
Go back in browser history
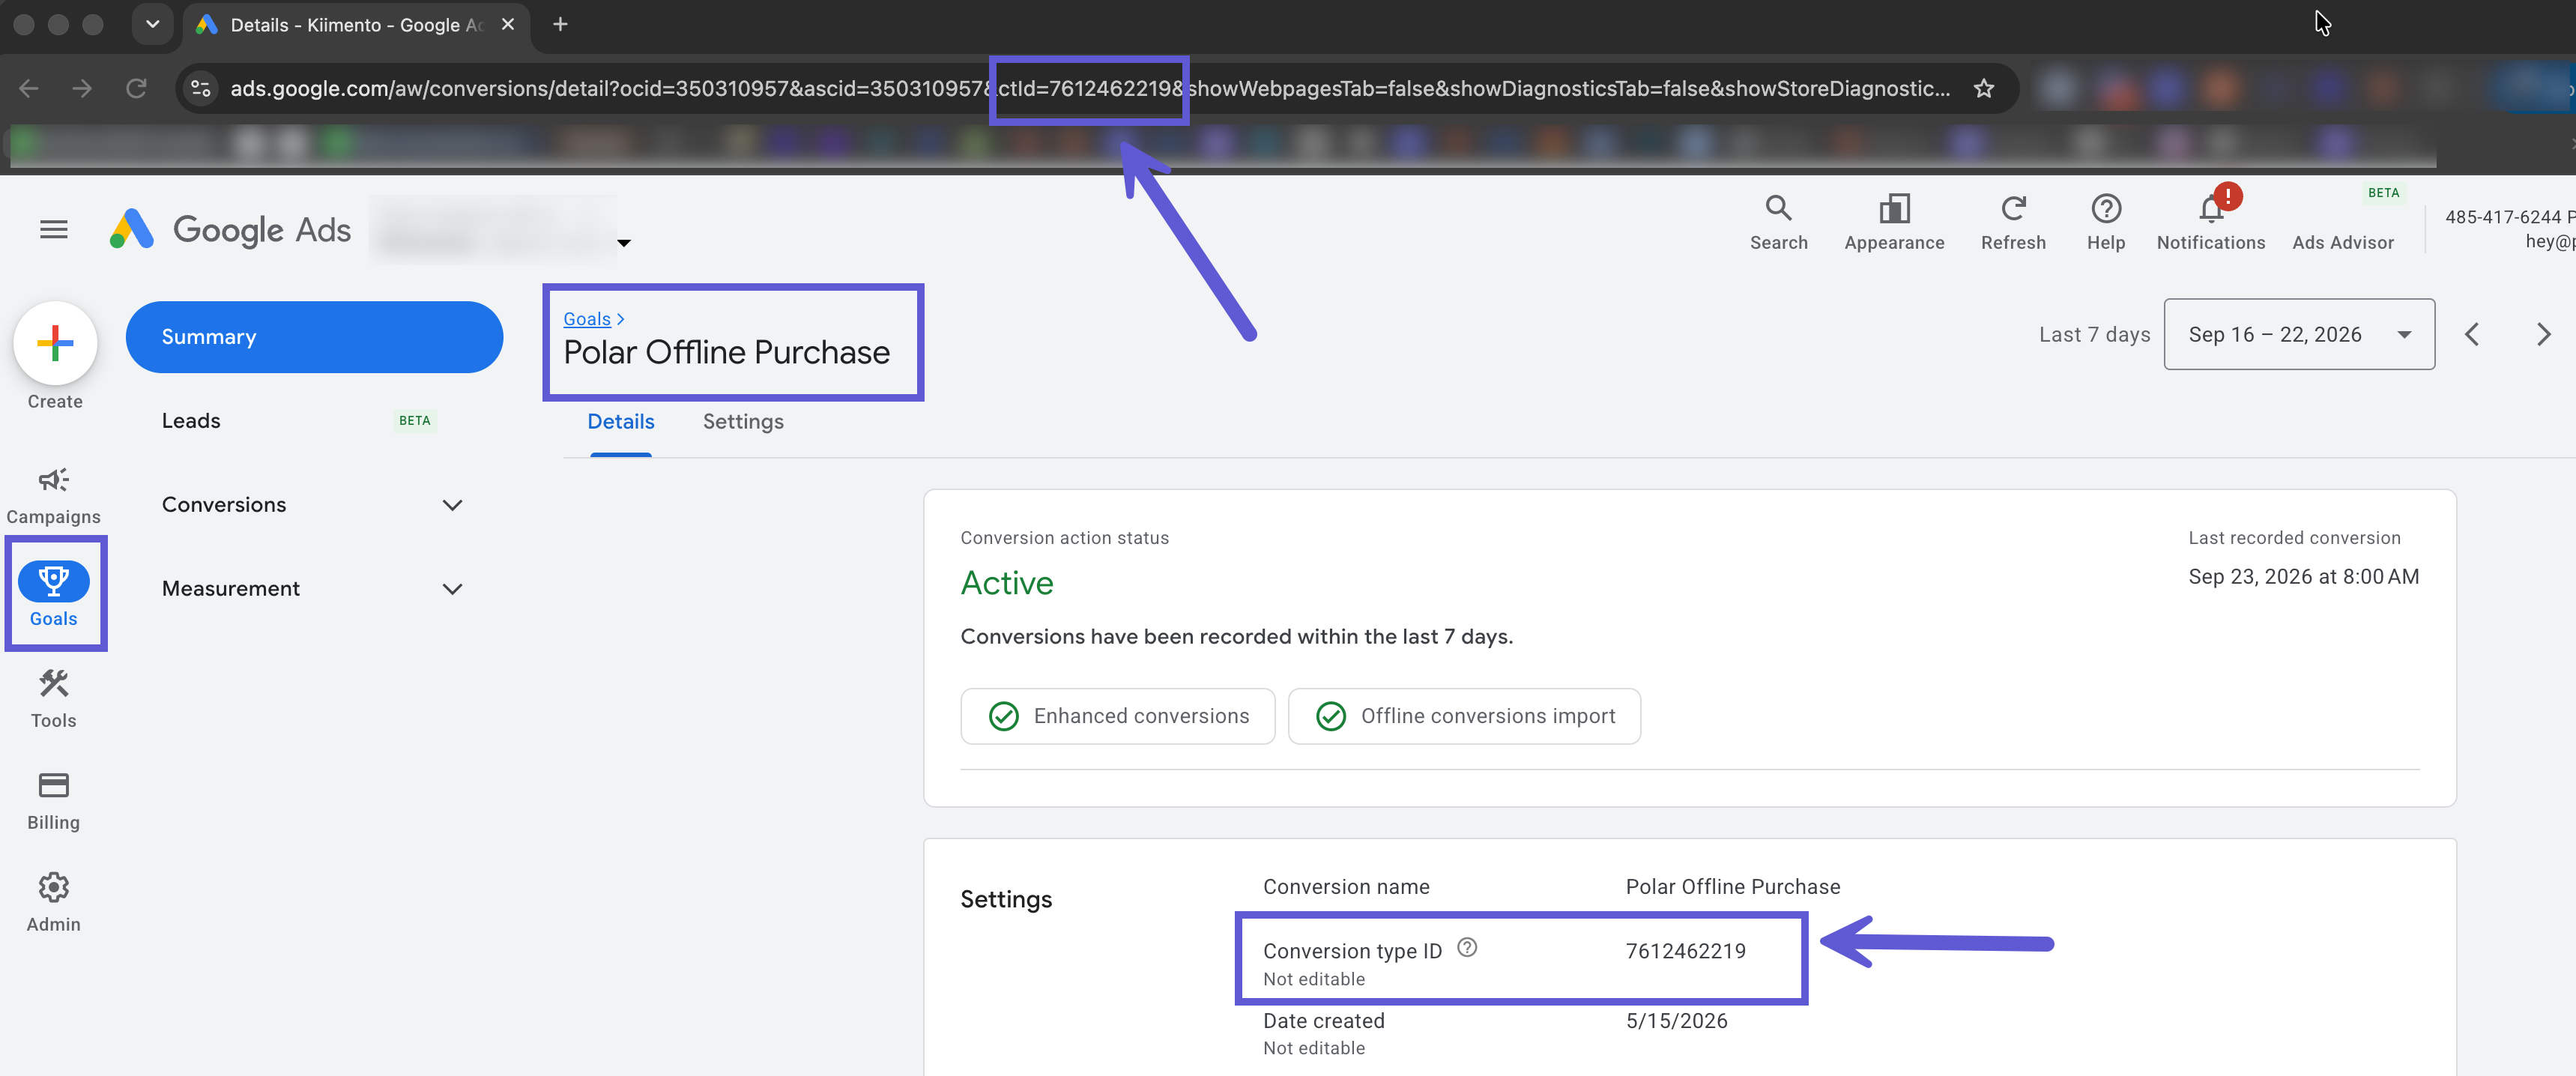point(29,88)
